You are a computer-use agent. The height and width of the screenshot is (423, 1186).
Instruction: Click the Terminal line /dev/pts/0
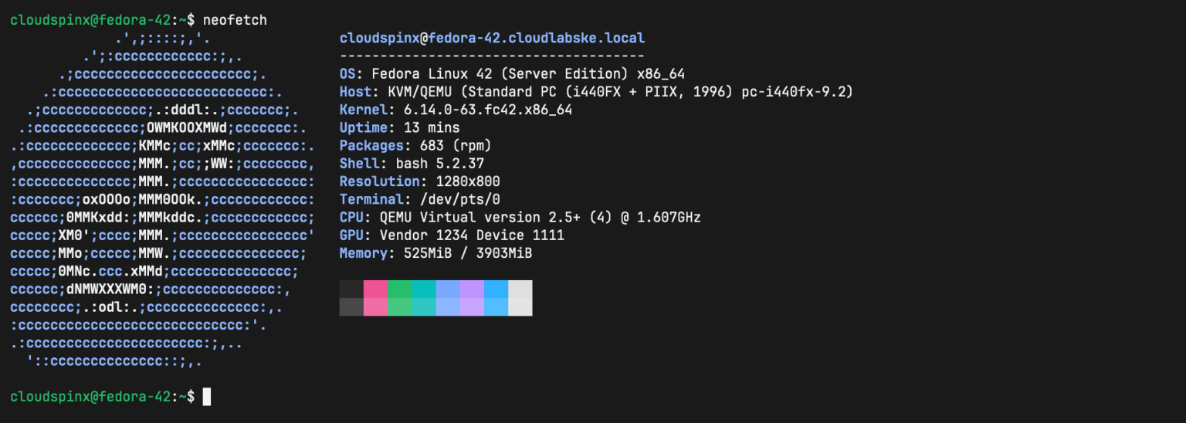tap(420, 199)
